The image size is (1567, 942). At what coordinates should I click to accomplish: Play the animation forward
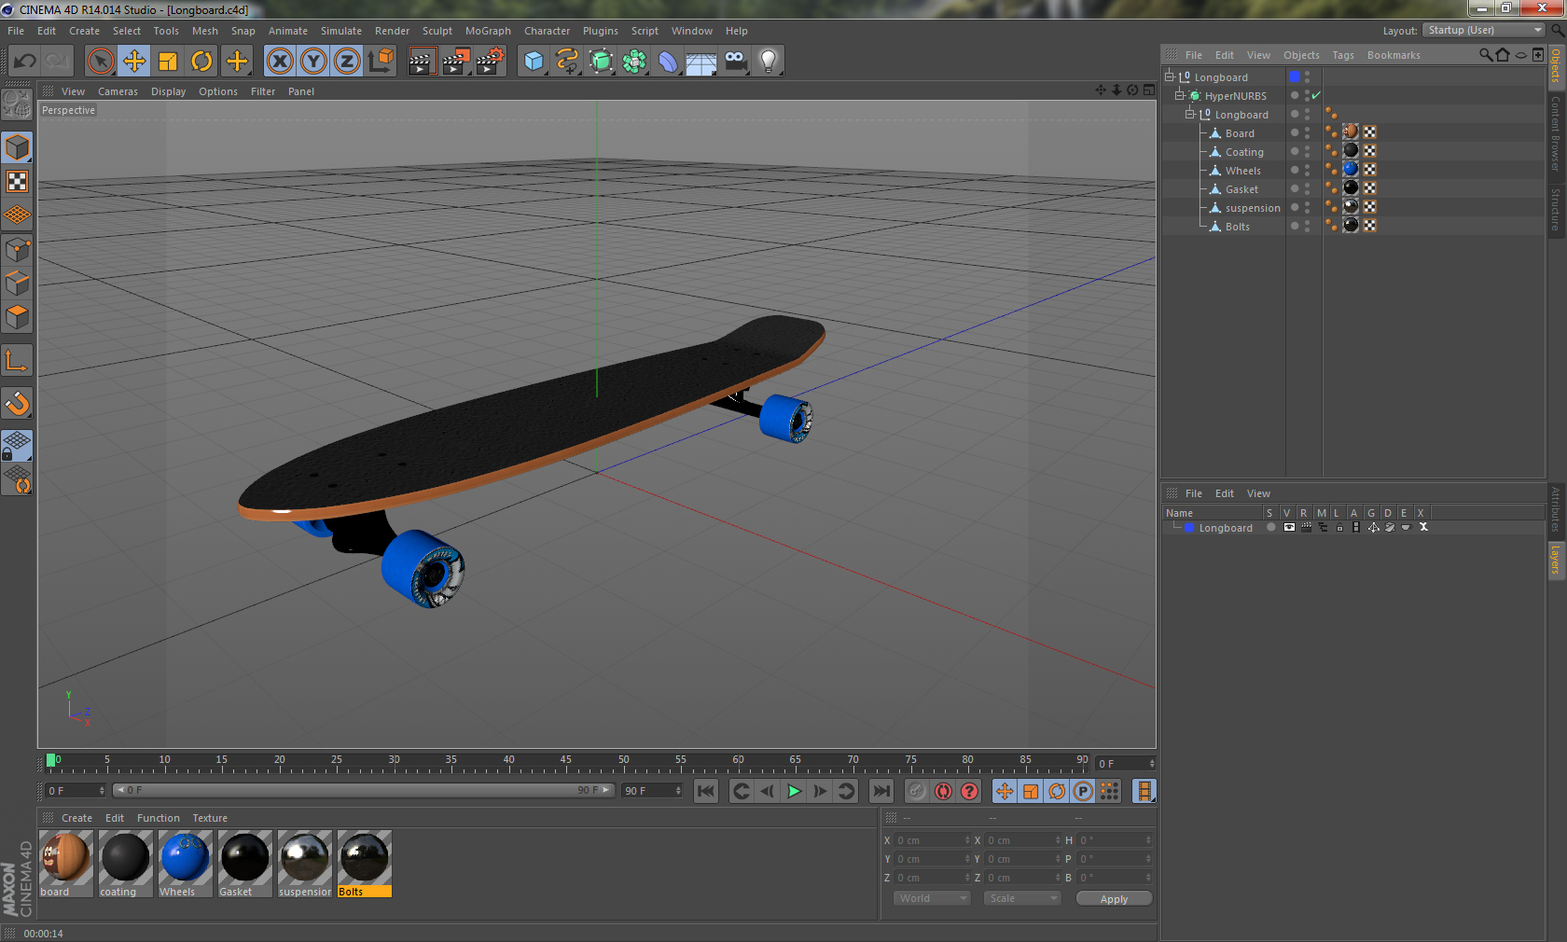(x=794, y=791)
